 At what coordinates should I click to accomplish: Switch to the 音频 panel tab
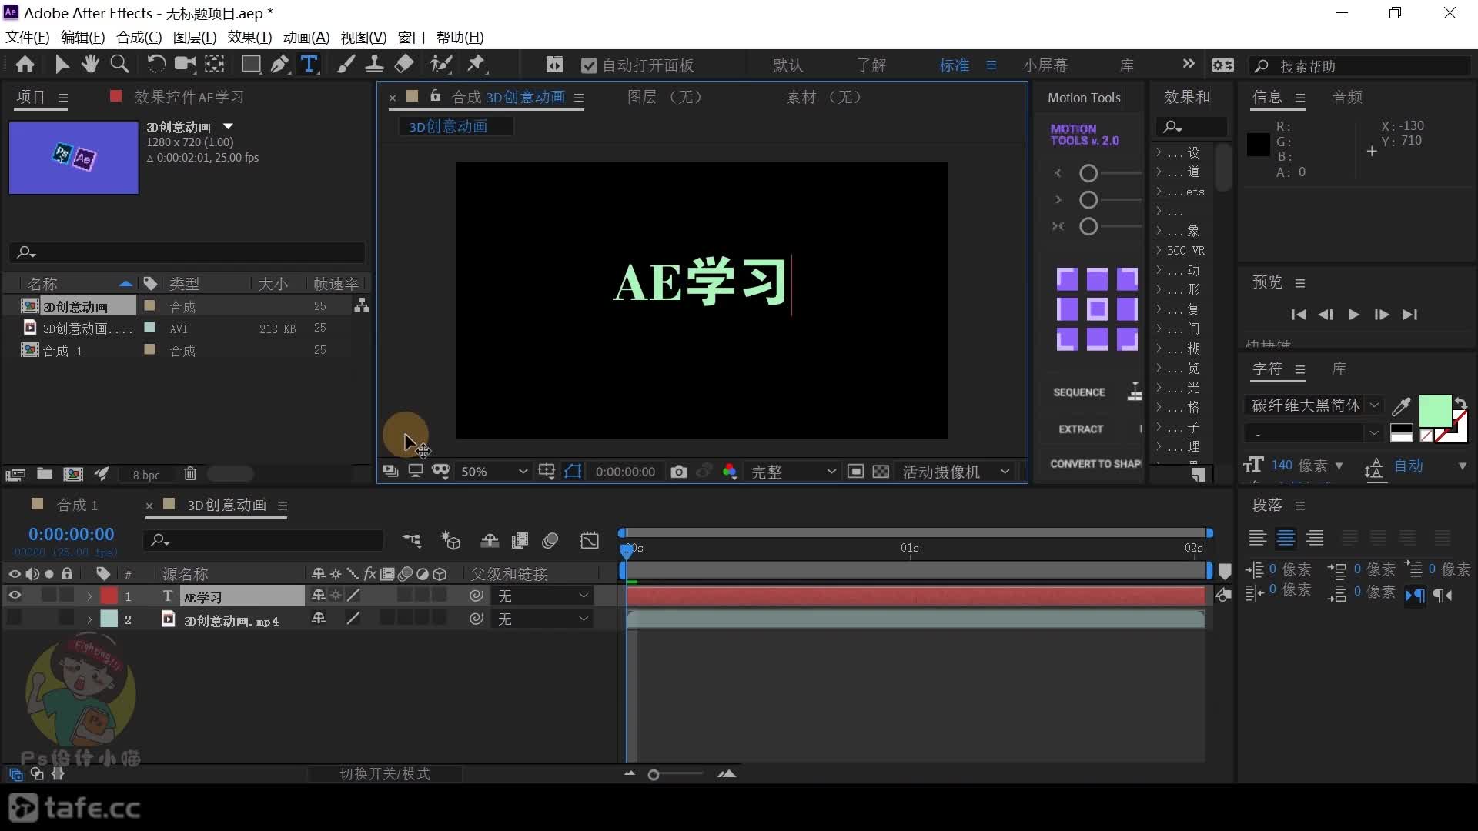(1347, 97)
